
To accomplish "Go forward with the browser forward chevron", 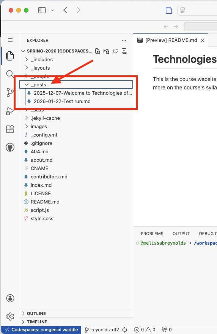I will 79,10.
